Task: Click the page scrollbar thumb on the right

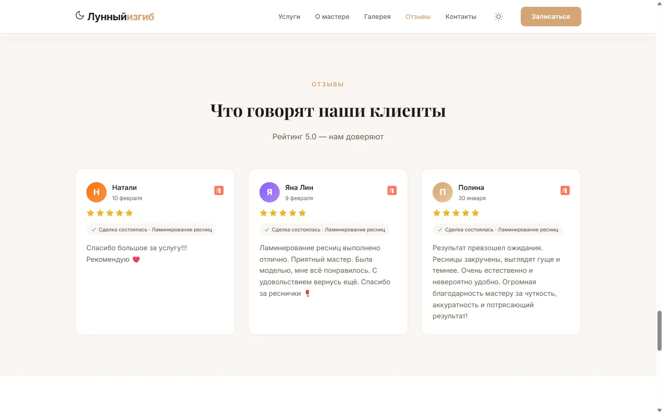Action: (659, 330)
